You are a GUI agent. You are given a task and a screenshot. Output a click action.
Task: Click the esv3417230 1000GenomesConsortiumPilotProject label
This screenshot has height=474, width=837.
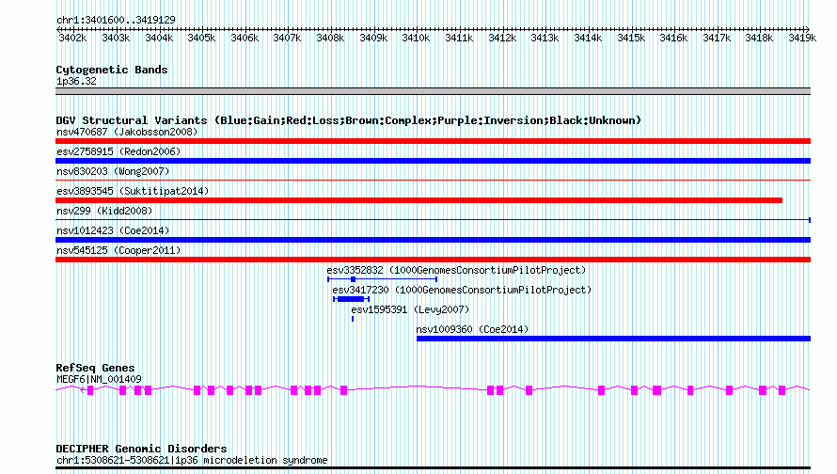click(x=462, y=290)
